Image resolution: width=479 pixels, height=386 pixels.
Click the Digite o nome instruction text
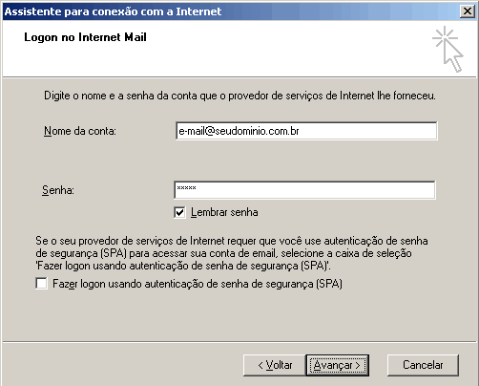pyautogui.click(x=239, y=96)
